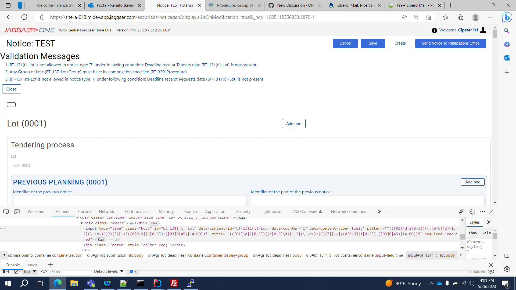516x290 pixels.
Task: Toggle the .cls class editor
Action: pyautogui.click(x=487, y=233)
